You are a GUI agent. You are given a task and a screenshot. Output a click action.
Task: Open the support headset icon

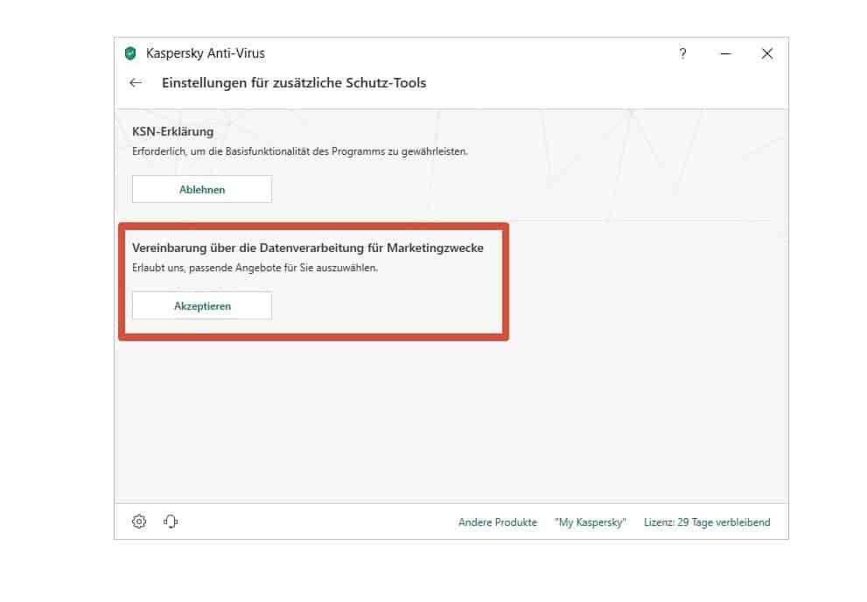pos(171,521)
